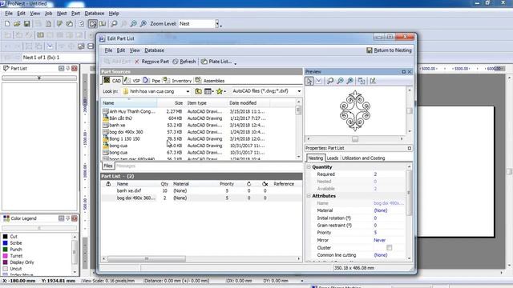Select the banh xe.dxf part row
Image resolution: width=513 pixels, height=288 pixels.
click(x=201, y=190)
